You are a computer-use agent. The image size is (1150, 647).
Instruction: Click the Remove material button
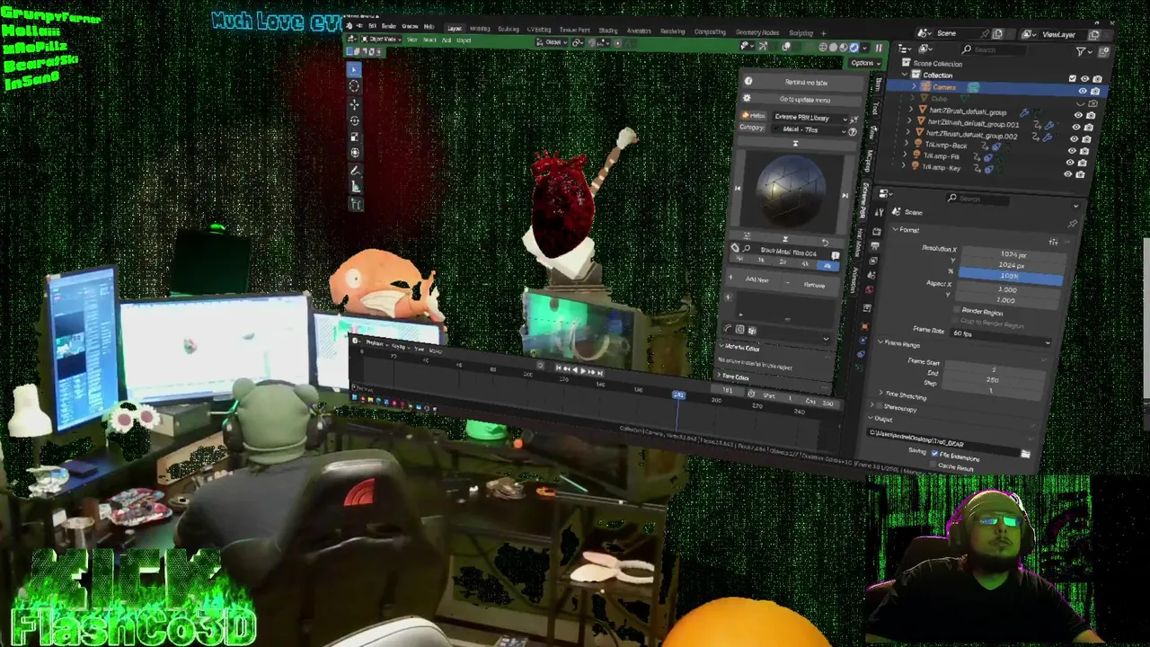click(813, 285)
